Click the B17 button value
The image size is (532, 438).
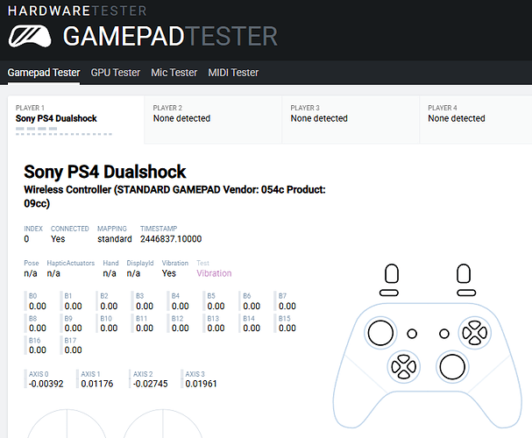point(73,350)
